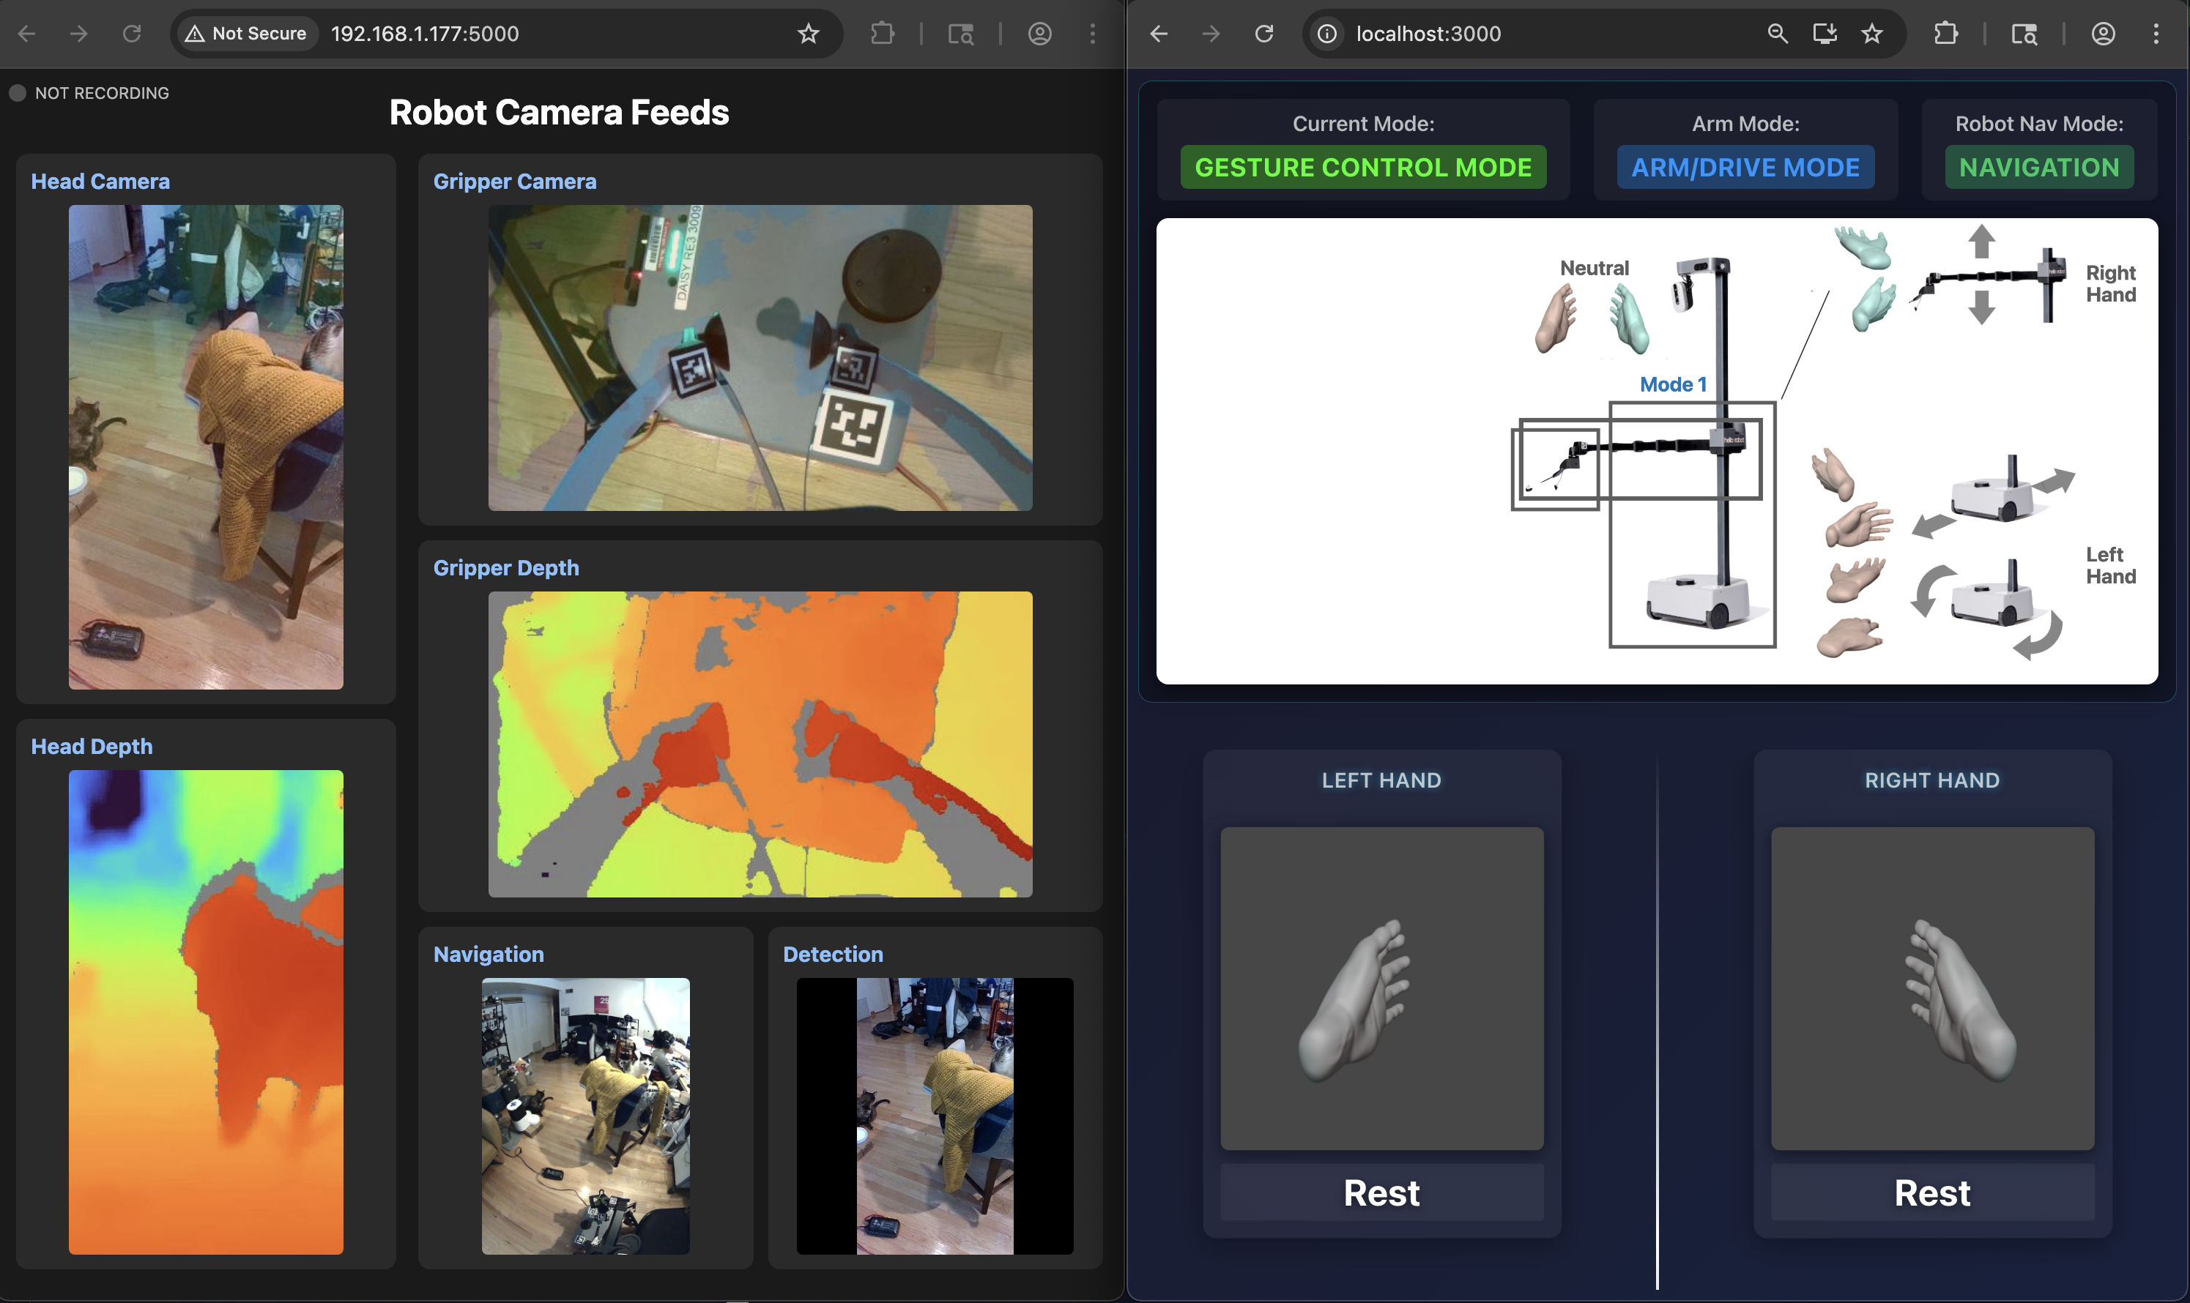Click the left hand Rest label

(x=1381, y=1192)
